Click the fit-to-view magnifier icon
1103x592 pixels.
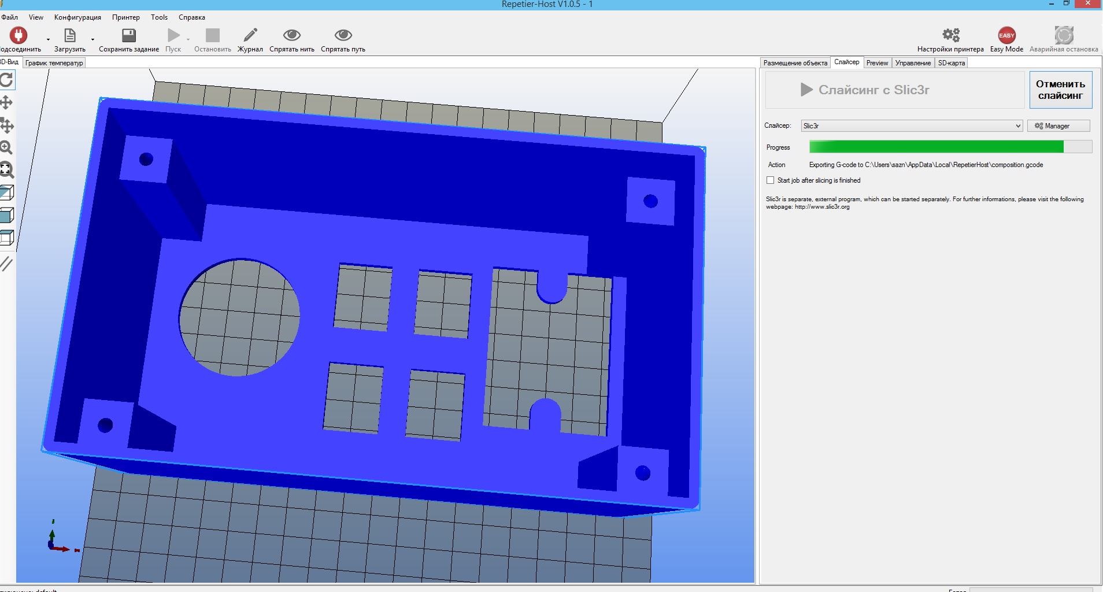pos(6,170)
